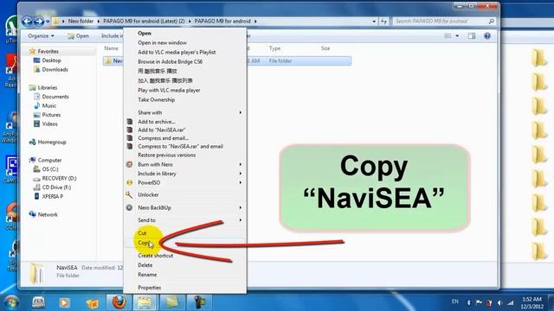Open the last pinned taskbar program
Image resolution: width=554 pixels, height=311 pixels.
click(199, 302)
